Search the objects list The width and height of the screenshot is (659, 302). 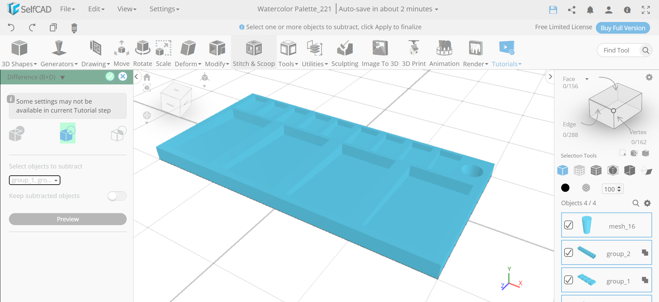(x=636, y=203)
